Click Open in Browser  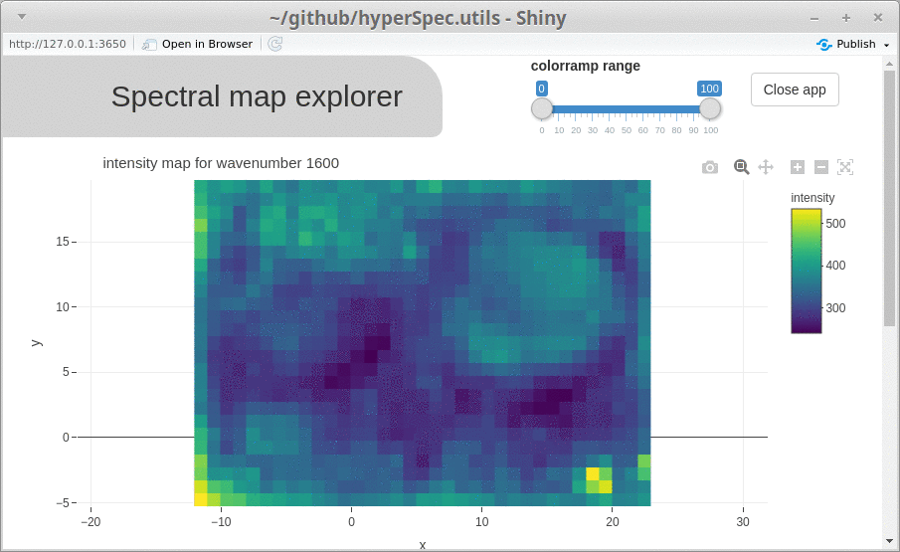[198, 44]
